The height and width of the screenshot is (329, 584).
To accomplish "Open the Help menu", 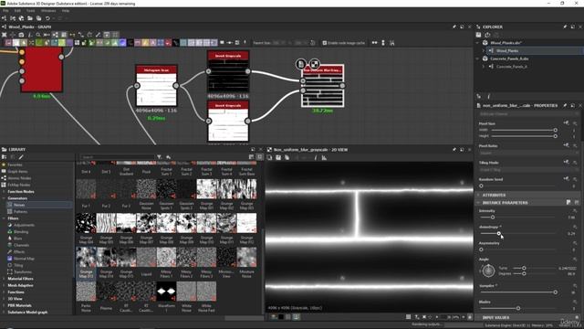I will 66,11.
